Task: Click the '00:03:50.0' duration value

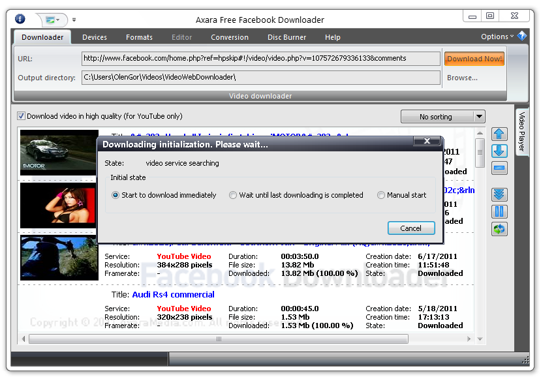Action: [x=300, y=256]
